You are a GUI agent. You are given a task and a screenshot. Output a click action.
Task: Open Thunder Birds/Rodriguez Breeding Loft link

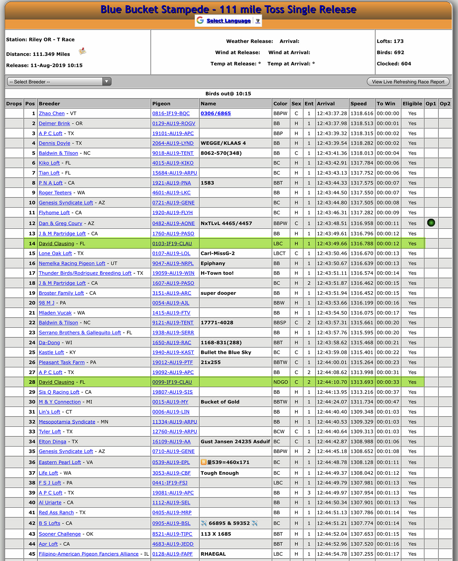click(85, 273)
